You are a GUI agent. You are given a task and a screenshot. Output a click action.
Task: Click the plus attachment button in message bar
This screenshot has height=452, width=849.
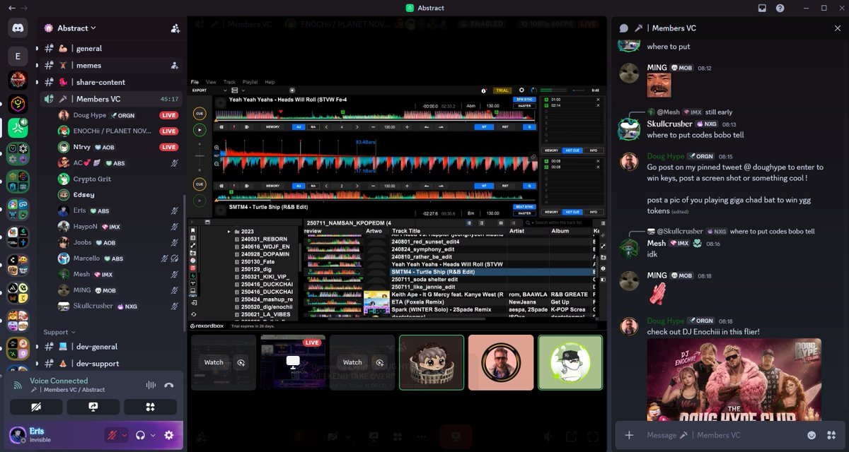629,435
